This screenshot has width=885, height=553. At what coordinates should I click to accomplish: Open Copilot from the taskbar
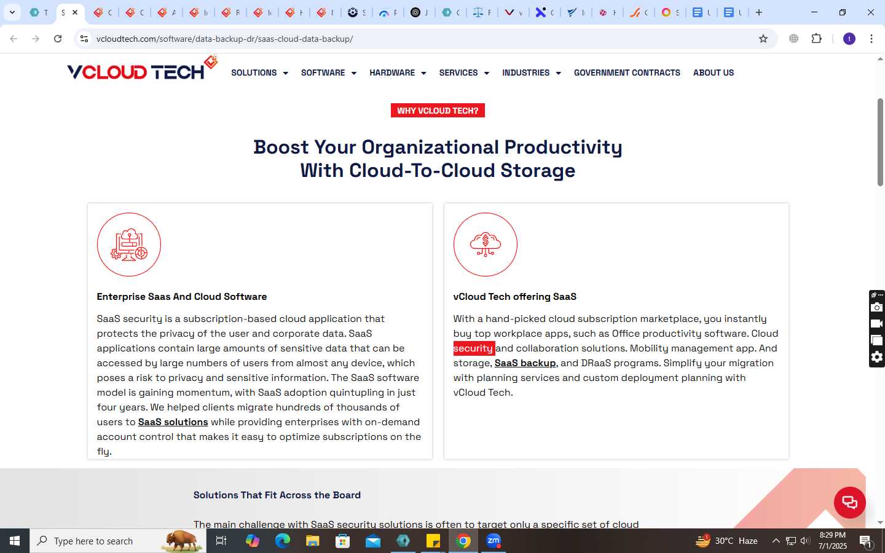click(x=253, y=541)
